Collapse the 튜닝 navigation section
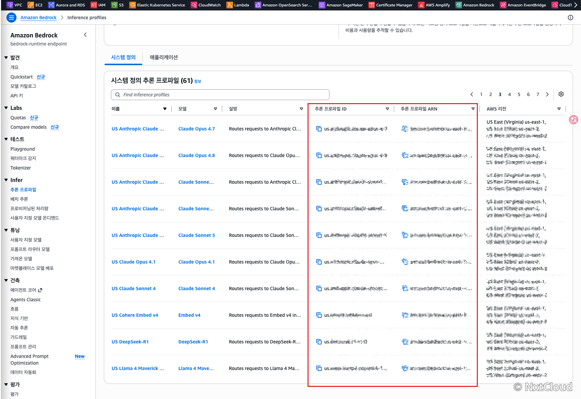 pos(6,230)
